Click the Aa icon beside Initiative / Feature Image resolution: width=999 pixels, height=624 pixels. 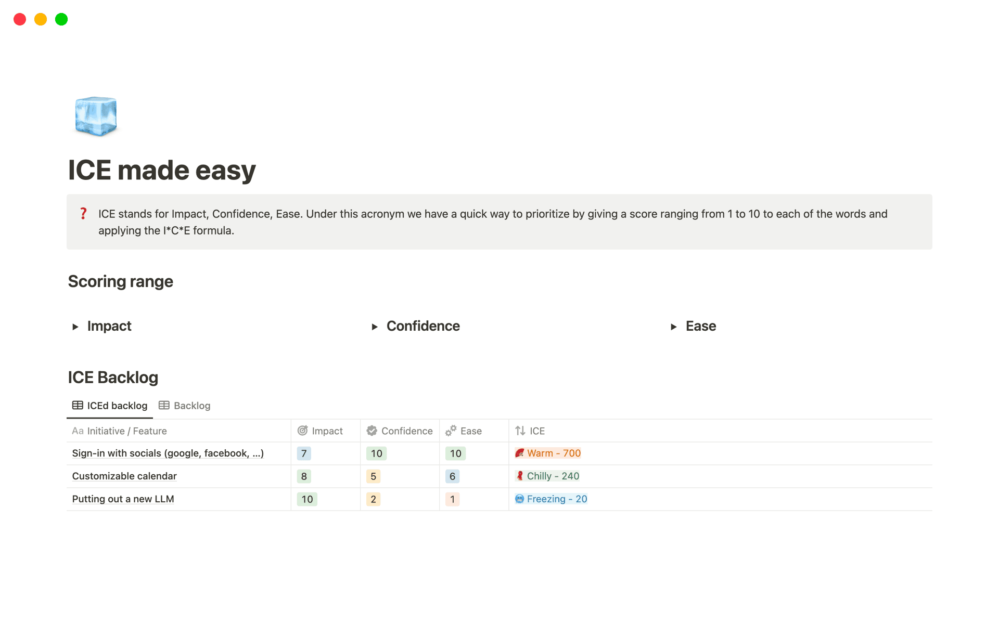click(78, 431)
